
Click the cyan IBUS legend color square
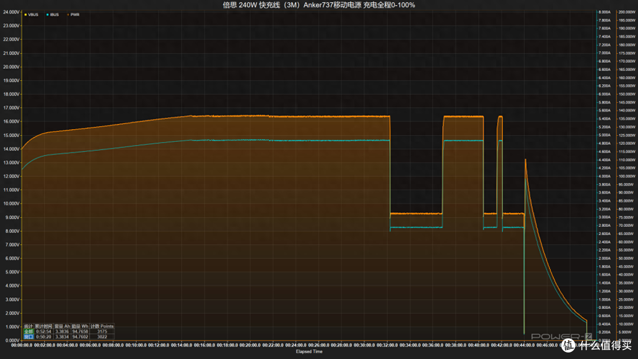pyautogui.click(x=48, y=15)
